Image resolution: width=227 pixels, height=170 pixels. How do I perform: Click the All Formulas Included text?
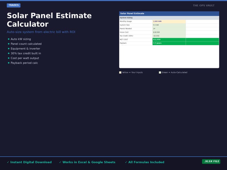[x=146, y=162]
